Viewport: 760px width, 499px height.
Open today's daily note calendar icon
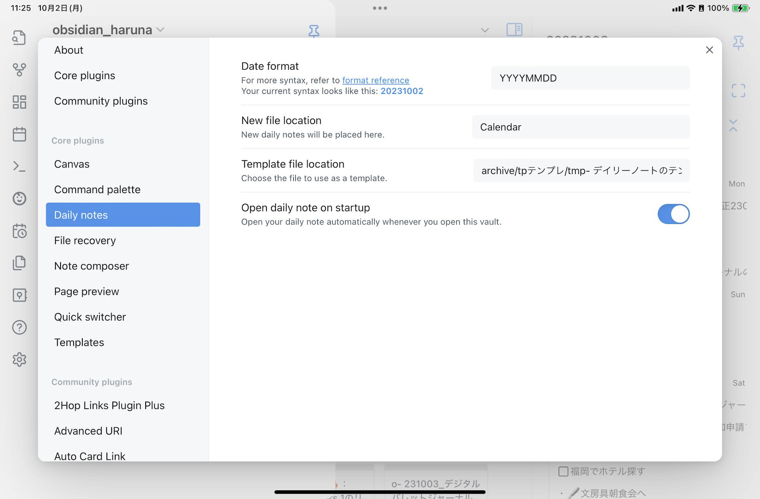19,135
